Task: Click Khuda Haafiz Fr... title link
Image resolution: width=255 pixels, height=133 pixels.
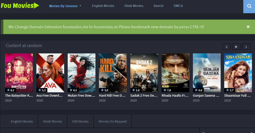Action: (175, 95)
